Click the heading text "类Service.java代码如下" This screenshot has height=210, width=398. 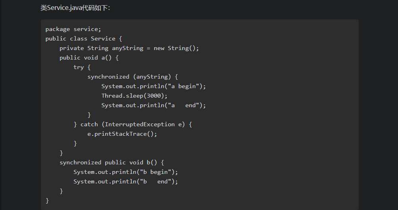pos(75,8)
